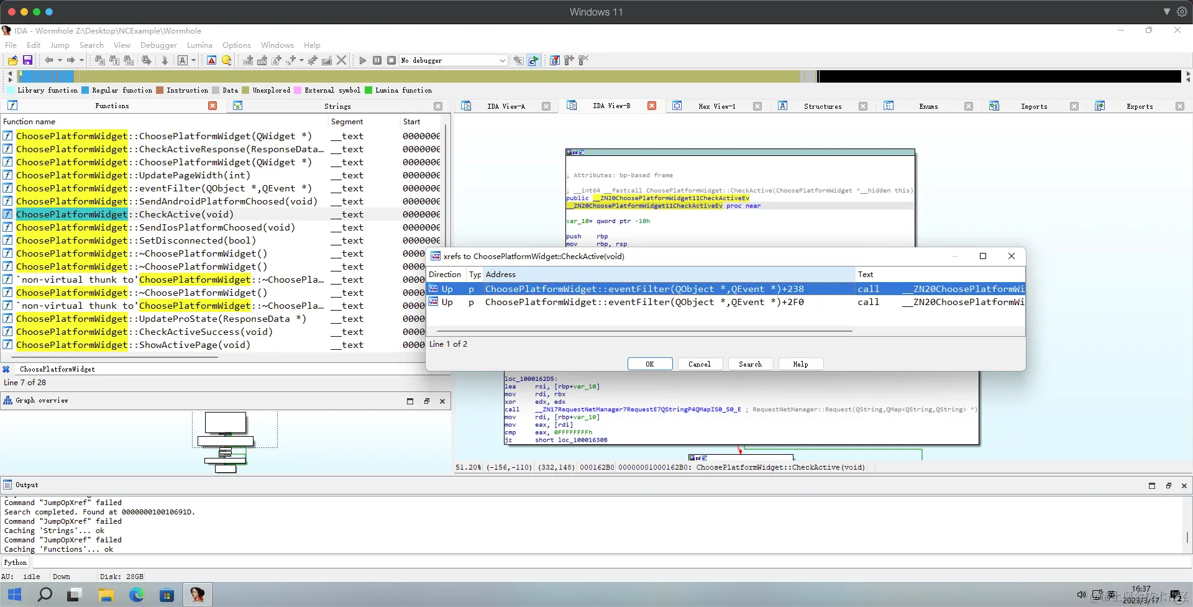
Task: Click the Functions panel f icon
Action: click(x=12, y=106)
